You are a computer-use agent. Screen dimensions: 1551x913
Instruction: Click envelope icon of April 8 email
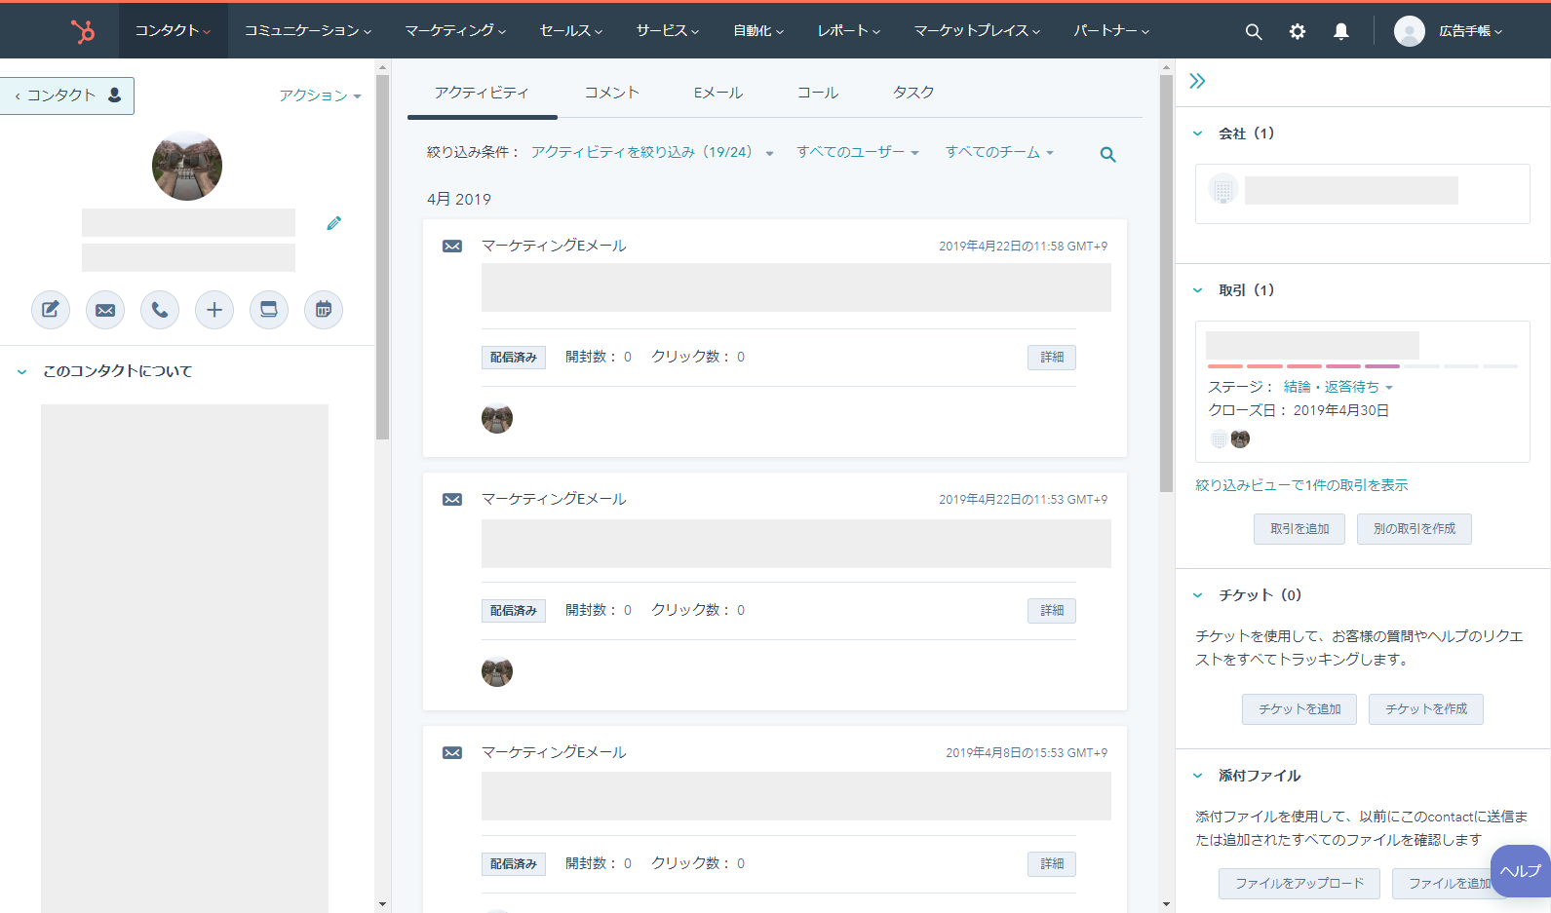(x=452, y=753)
